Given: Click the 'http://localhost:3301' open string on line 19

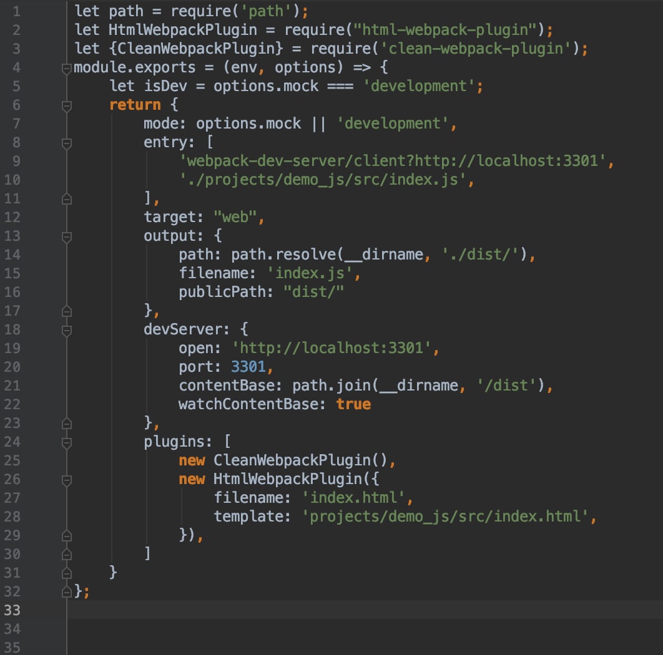Looking at the screenshot, I should coord(331,348).
